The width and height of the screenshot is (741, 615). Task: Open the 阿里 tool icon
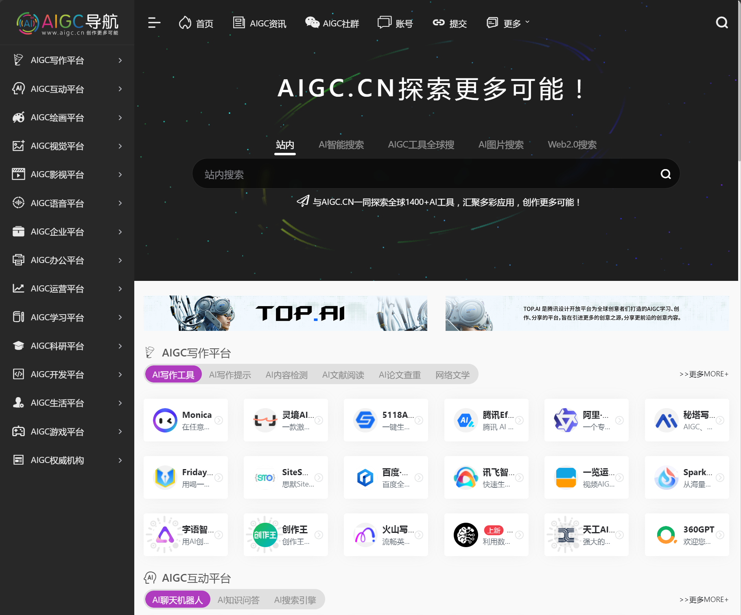coord(566,420)
